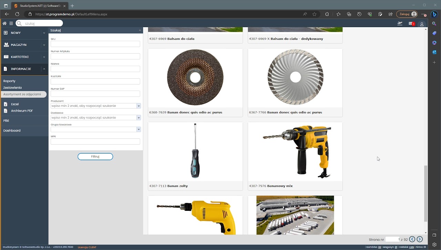
Task: Select Zestawienia in the sidebar menu
Action: [x=12, y=88]
